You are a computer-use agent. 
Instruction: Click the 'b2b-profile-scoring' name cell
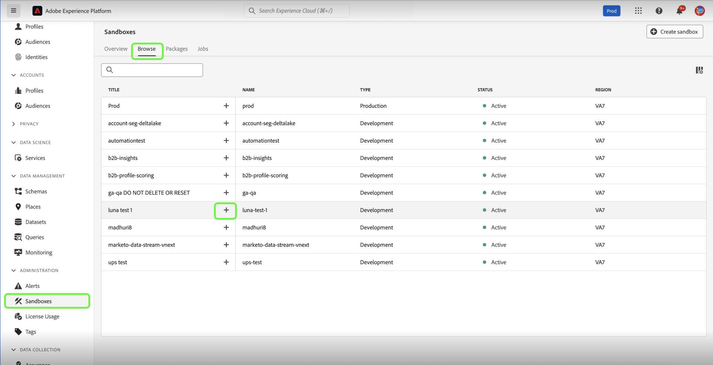coord(265,176)
